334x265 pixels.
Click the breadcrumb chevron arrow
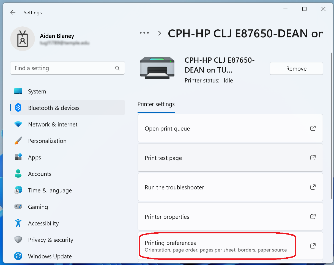(x=160, y=33)
